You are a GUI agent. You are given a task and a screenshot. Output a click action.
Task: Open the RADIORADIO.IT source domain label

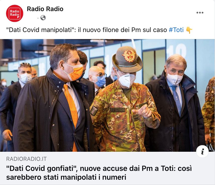click(x=26, y=159)
